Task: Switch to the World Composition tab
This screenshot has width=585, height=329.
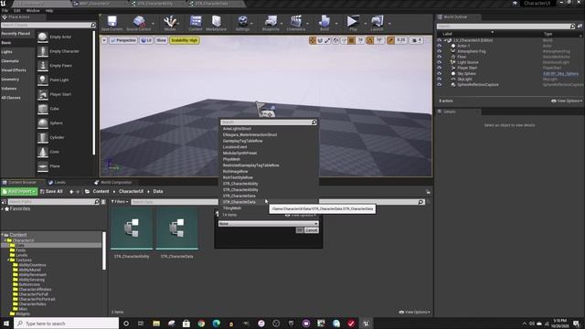Action: [x=113, y=183]
